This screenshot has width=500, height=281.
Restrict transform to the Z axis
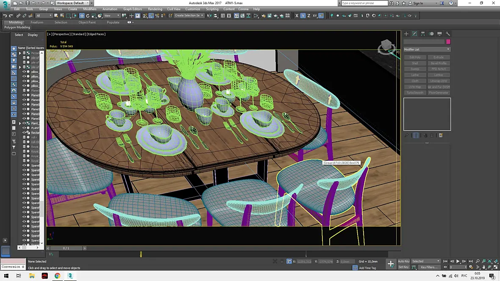(308, 16)
